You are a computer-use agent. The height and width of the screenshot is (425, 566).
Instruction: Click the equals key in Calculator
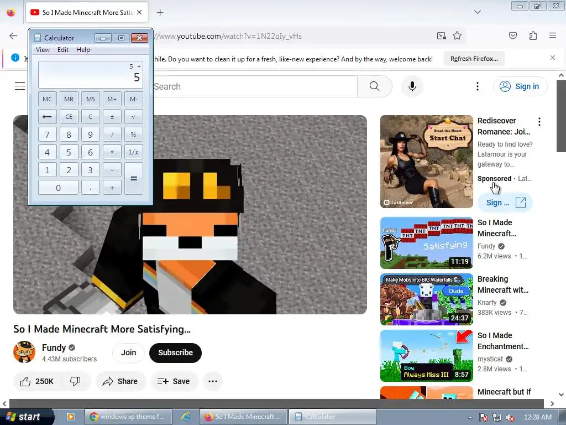134,179
